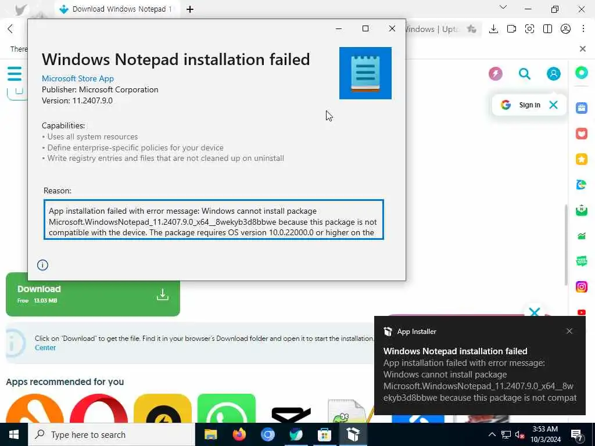595x446 pixels.
Task: Toggle the browser split view icon
Action: (547, 29)
